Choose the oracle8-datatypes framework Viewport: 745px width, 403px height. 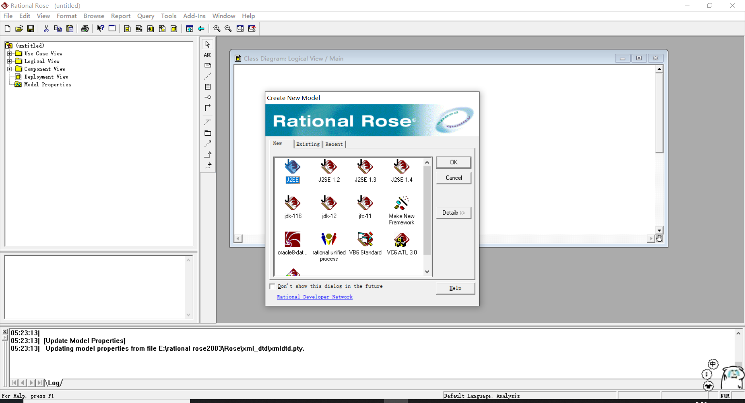point(293,244)
